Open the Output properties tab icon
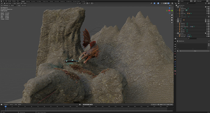Screen dimensions: 210x113 click(x=175, y=47)
